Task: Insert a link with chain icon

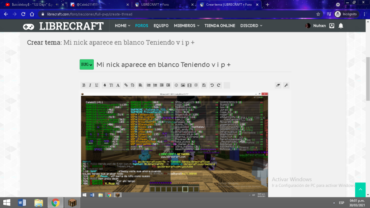Action: (126, 85)
